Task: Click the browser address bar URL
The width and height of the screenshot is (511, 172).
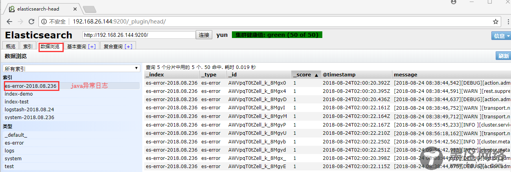Action: pos(119,22)
